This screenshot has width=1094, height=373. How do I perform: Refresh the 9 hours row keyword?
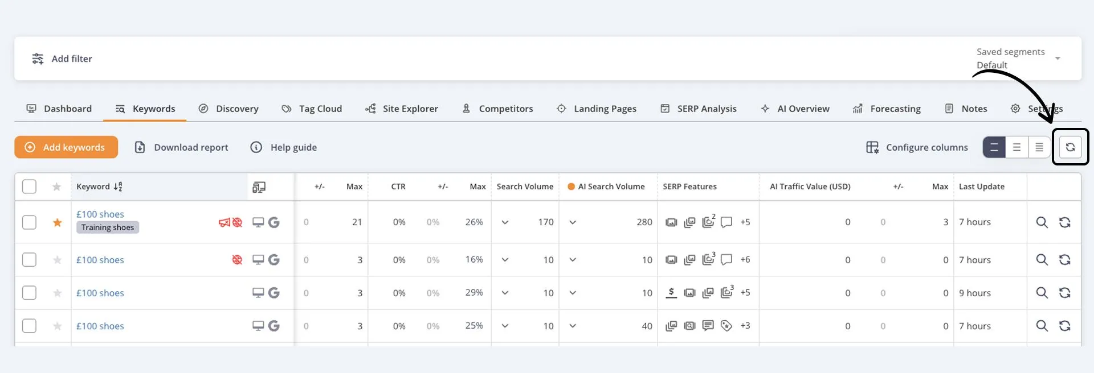coord(1064,293)
